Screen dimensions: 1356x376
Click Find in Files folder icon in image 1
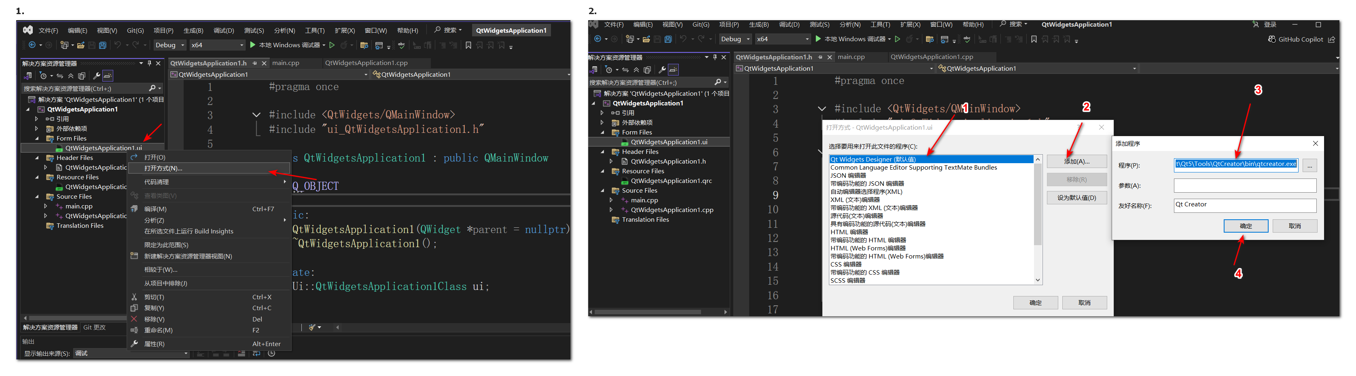(x=364, y=45)
